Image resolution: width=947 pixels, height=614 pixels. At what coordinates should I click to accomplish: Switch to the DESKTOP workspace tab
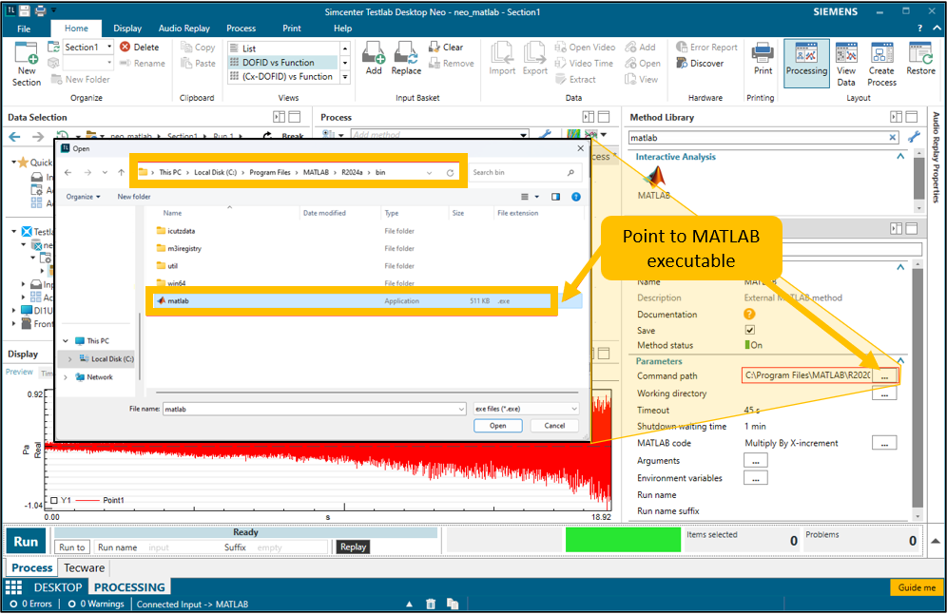point(58,587)
